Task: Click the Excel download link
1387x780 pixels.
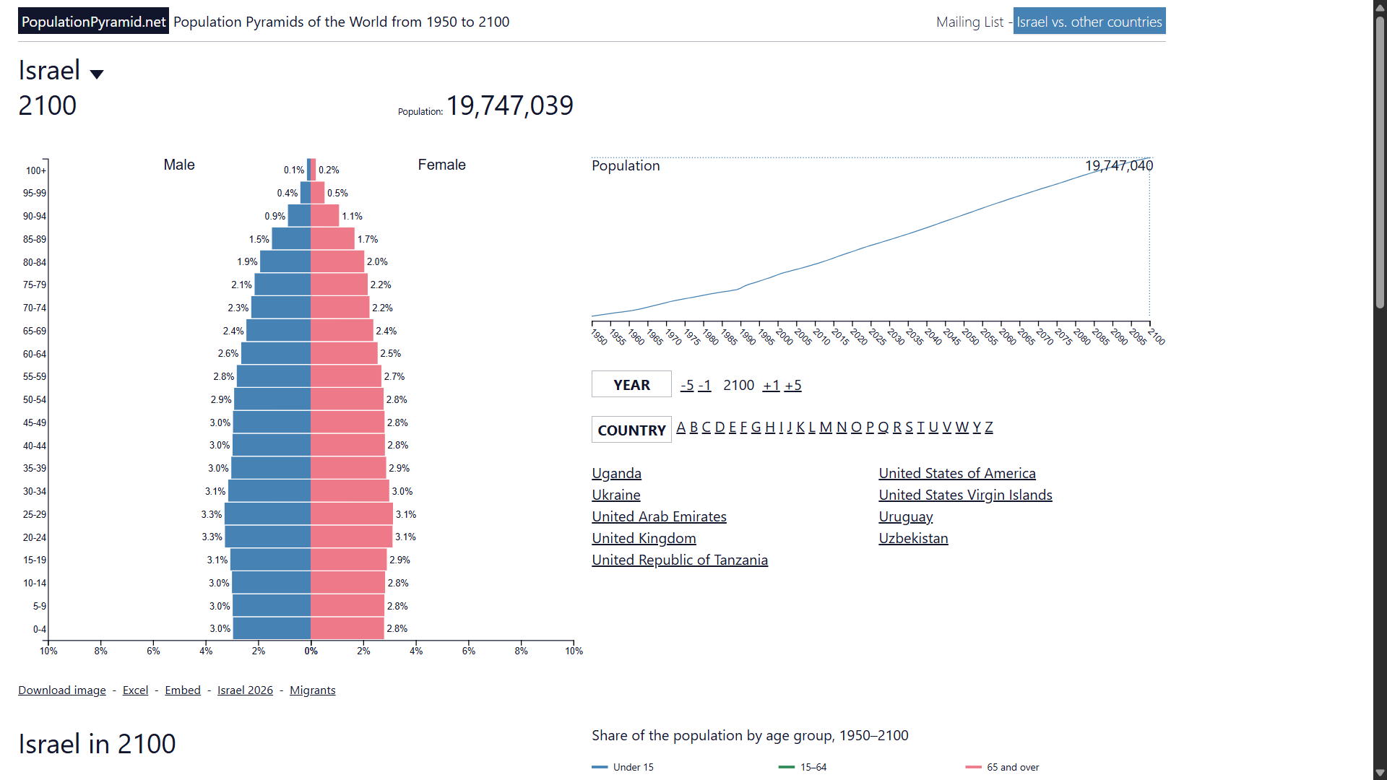Action: (x=135, y=690)
